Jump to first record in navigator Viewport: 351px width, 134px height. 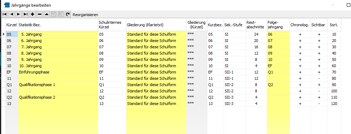(5, 14)
